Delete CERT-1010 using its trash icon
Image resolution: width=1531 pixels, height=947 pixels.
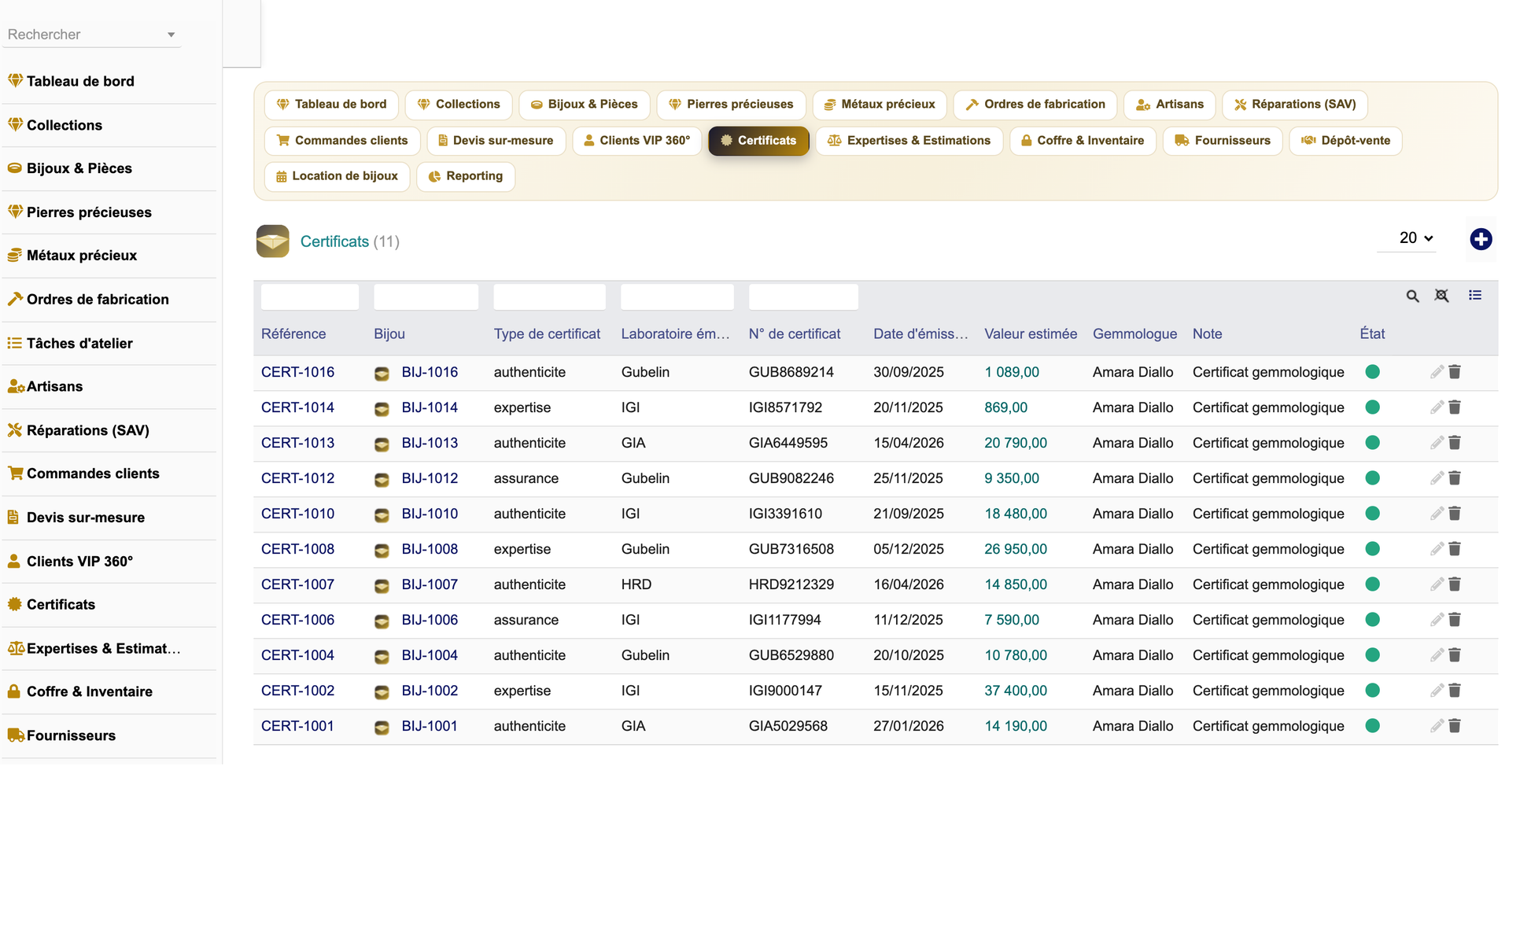1455,514
